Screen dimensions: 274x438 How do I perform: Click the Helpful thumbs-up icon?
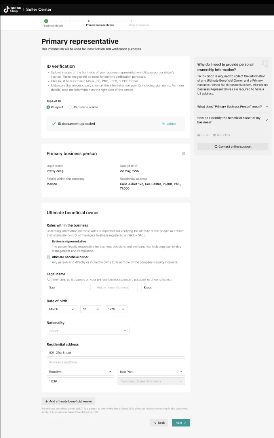(x=199, y=135)
